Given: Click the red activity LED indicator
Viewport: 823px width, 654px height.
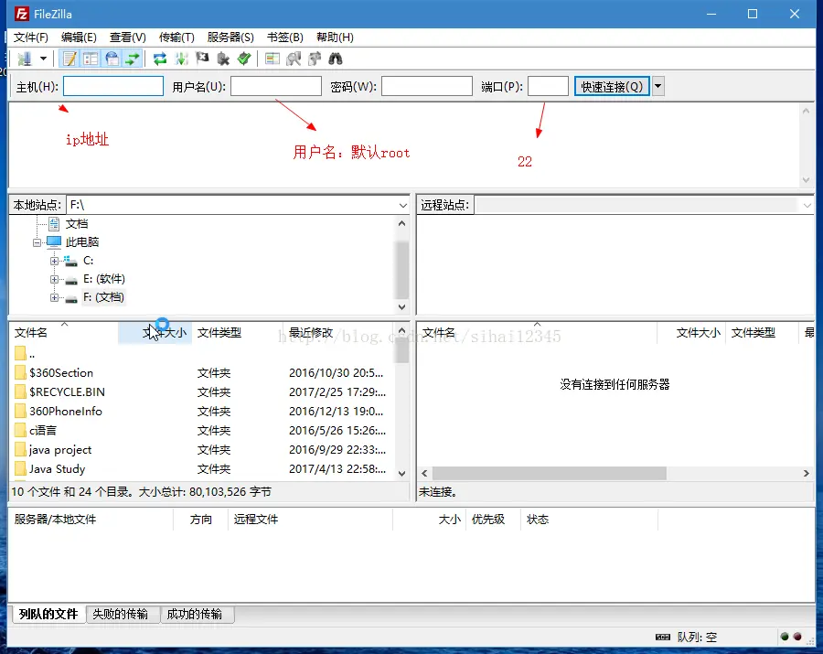Looking at the screenshot, I should (797, 637).
